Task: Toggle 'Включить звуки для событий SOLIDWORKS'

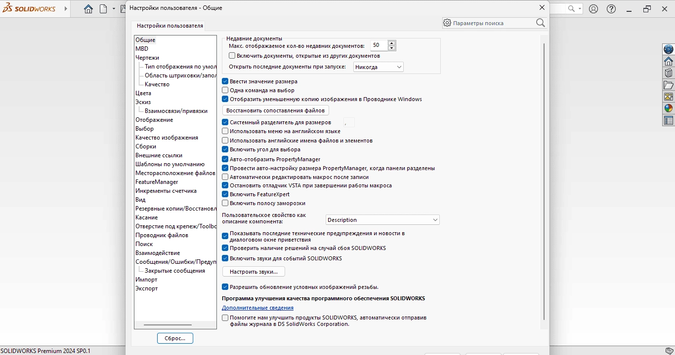Action: click(225, 258)
